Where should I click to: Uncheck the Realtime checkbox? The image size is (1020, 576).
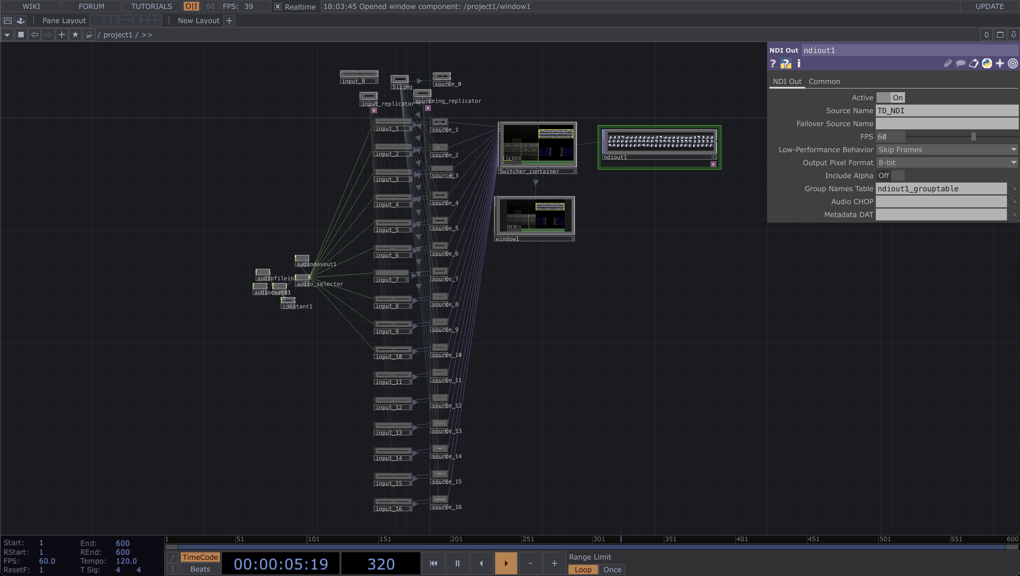point(277,6)
